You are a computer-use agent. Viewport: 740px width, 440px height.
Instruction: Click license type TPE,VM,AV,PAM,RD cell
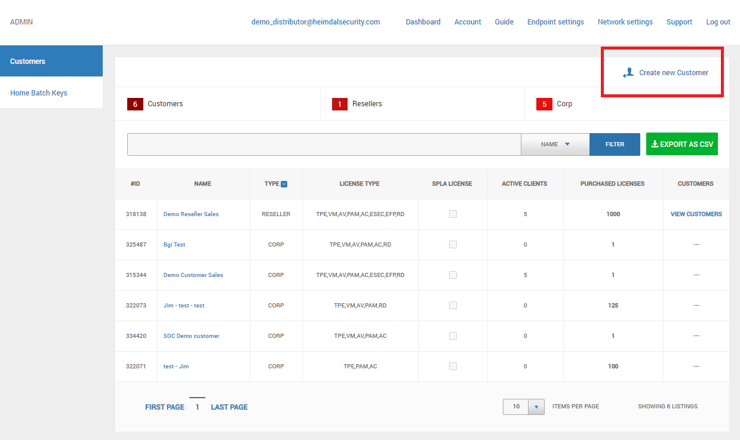coord(360,305)
